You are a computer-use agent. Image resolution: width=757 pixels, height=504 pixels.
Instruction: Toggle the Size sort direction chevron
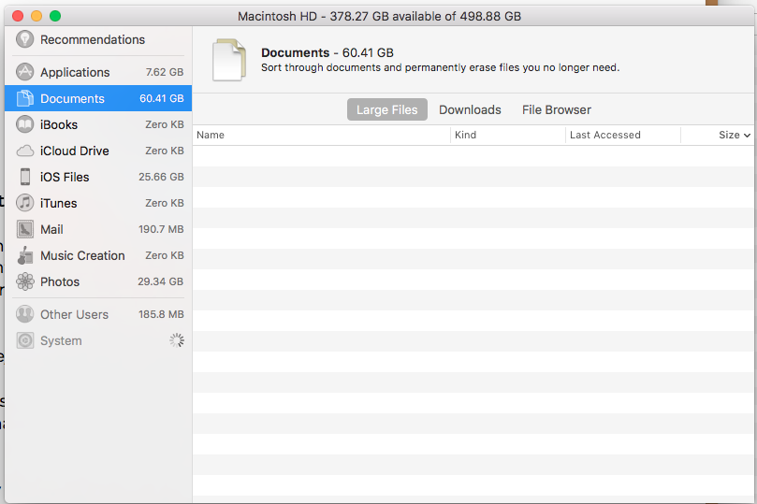tap(747, 136)
